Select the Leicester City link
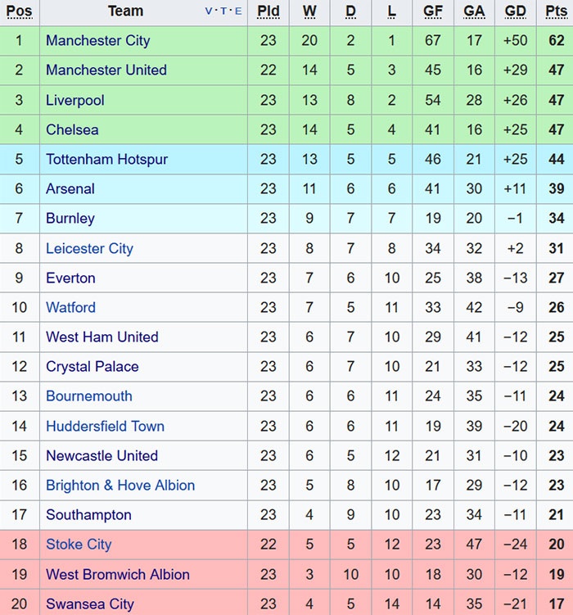Viewport: 573px width, 615px height. click(x=89, y=248)
